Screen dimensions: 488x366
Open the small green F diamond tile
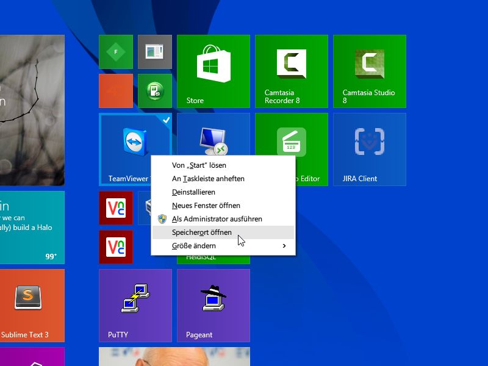[x=116, y=52]
